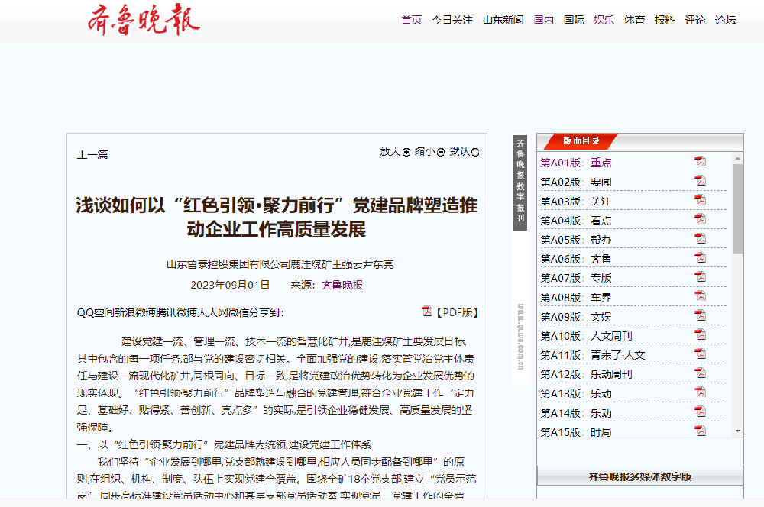
Task: Click 齐鲁晚报多媒体数字版 panel header
Action: (x=639, y=476)
